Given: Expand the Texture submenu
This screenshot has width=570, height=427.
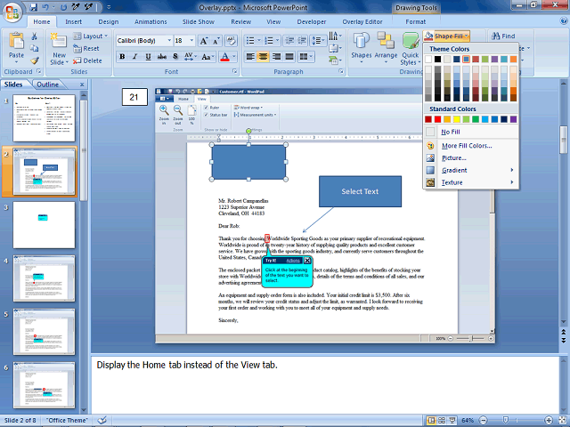Looking at the screenshot, I should click(x=471, y=182).
